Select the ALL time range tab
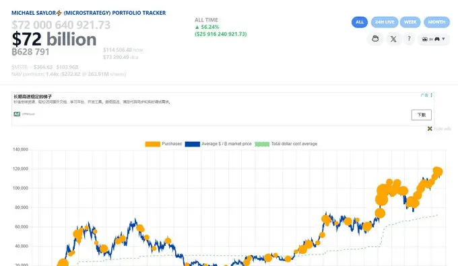 coord(360,22)
